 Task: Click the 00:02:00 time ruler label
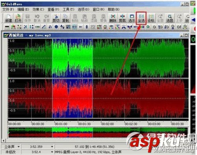108,124
